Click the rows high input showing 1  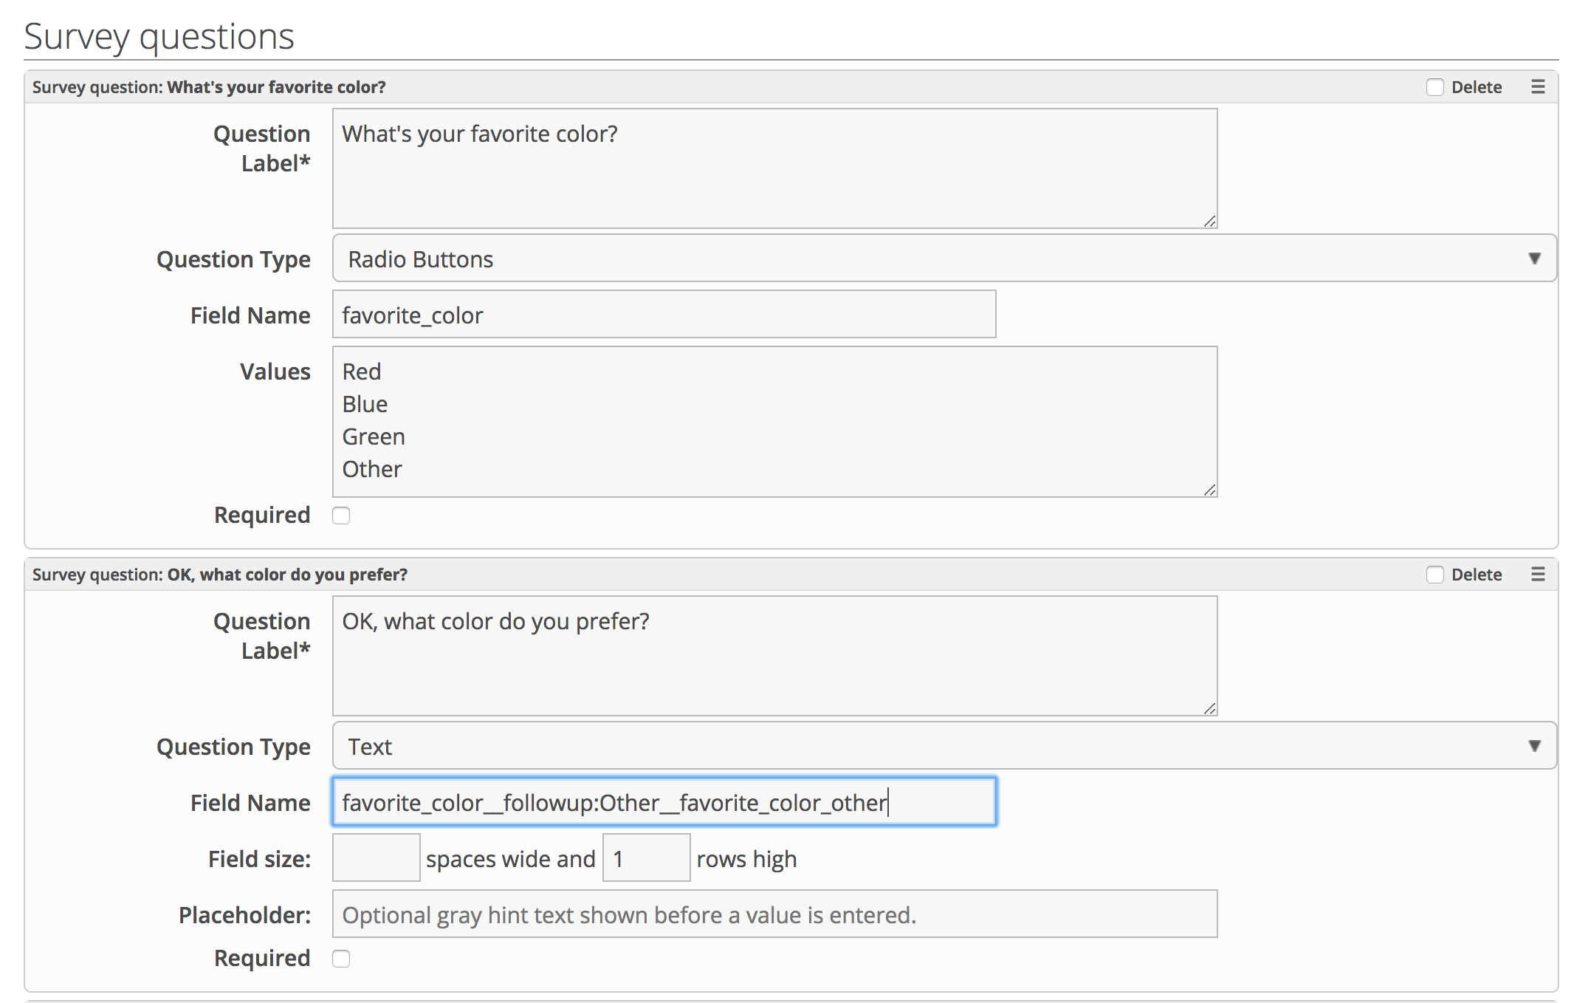click(x=647, y=858)
